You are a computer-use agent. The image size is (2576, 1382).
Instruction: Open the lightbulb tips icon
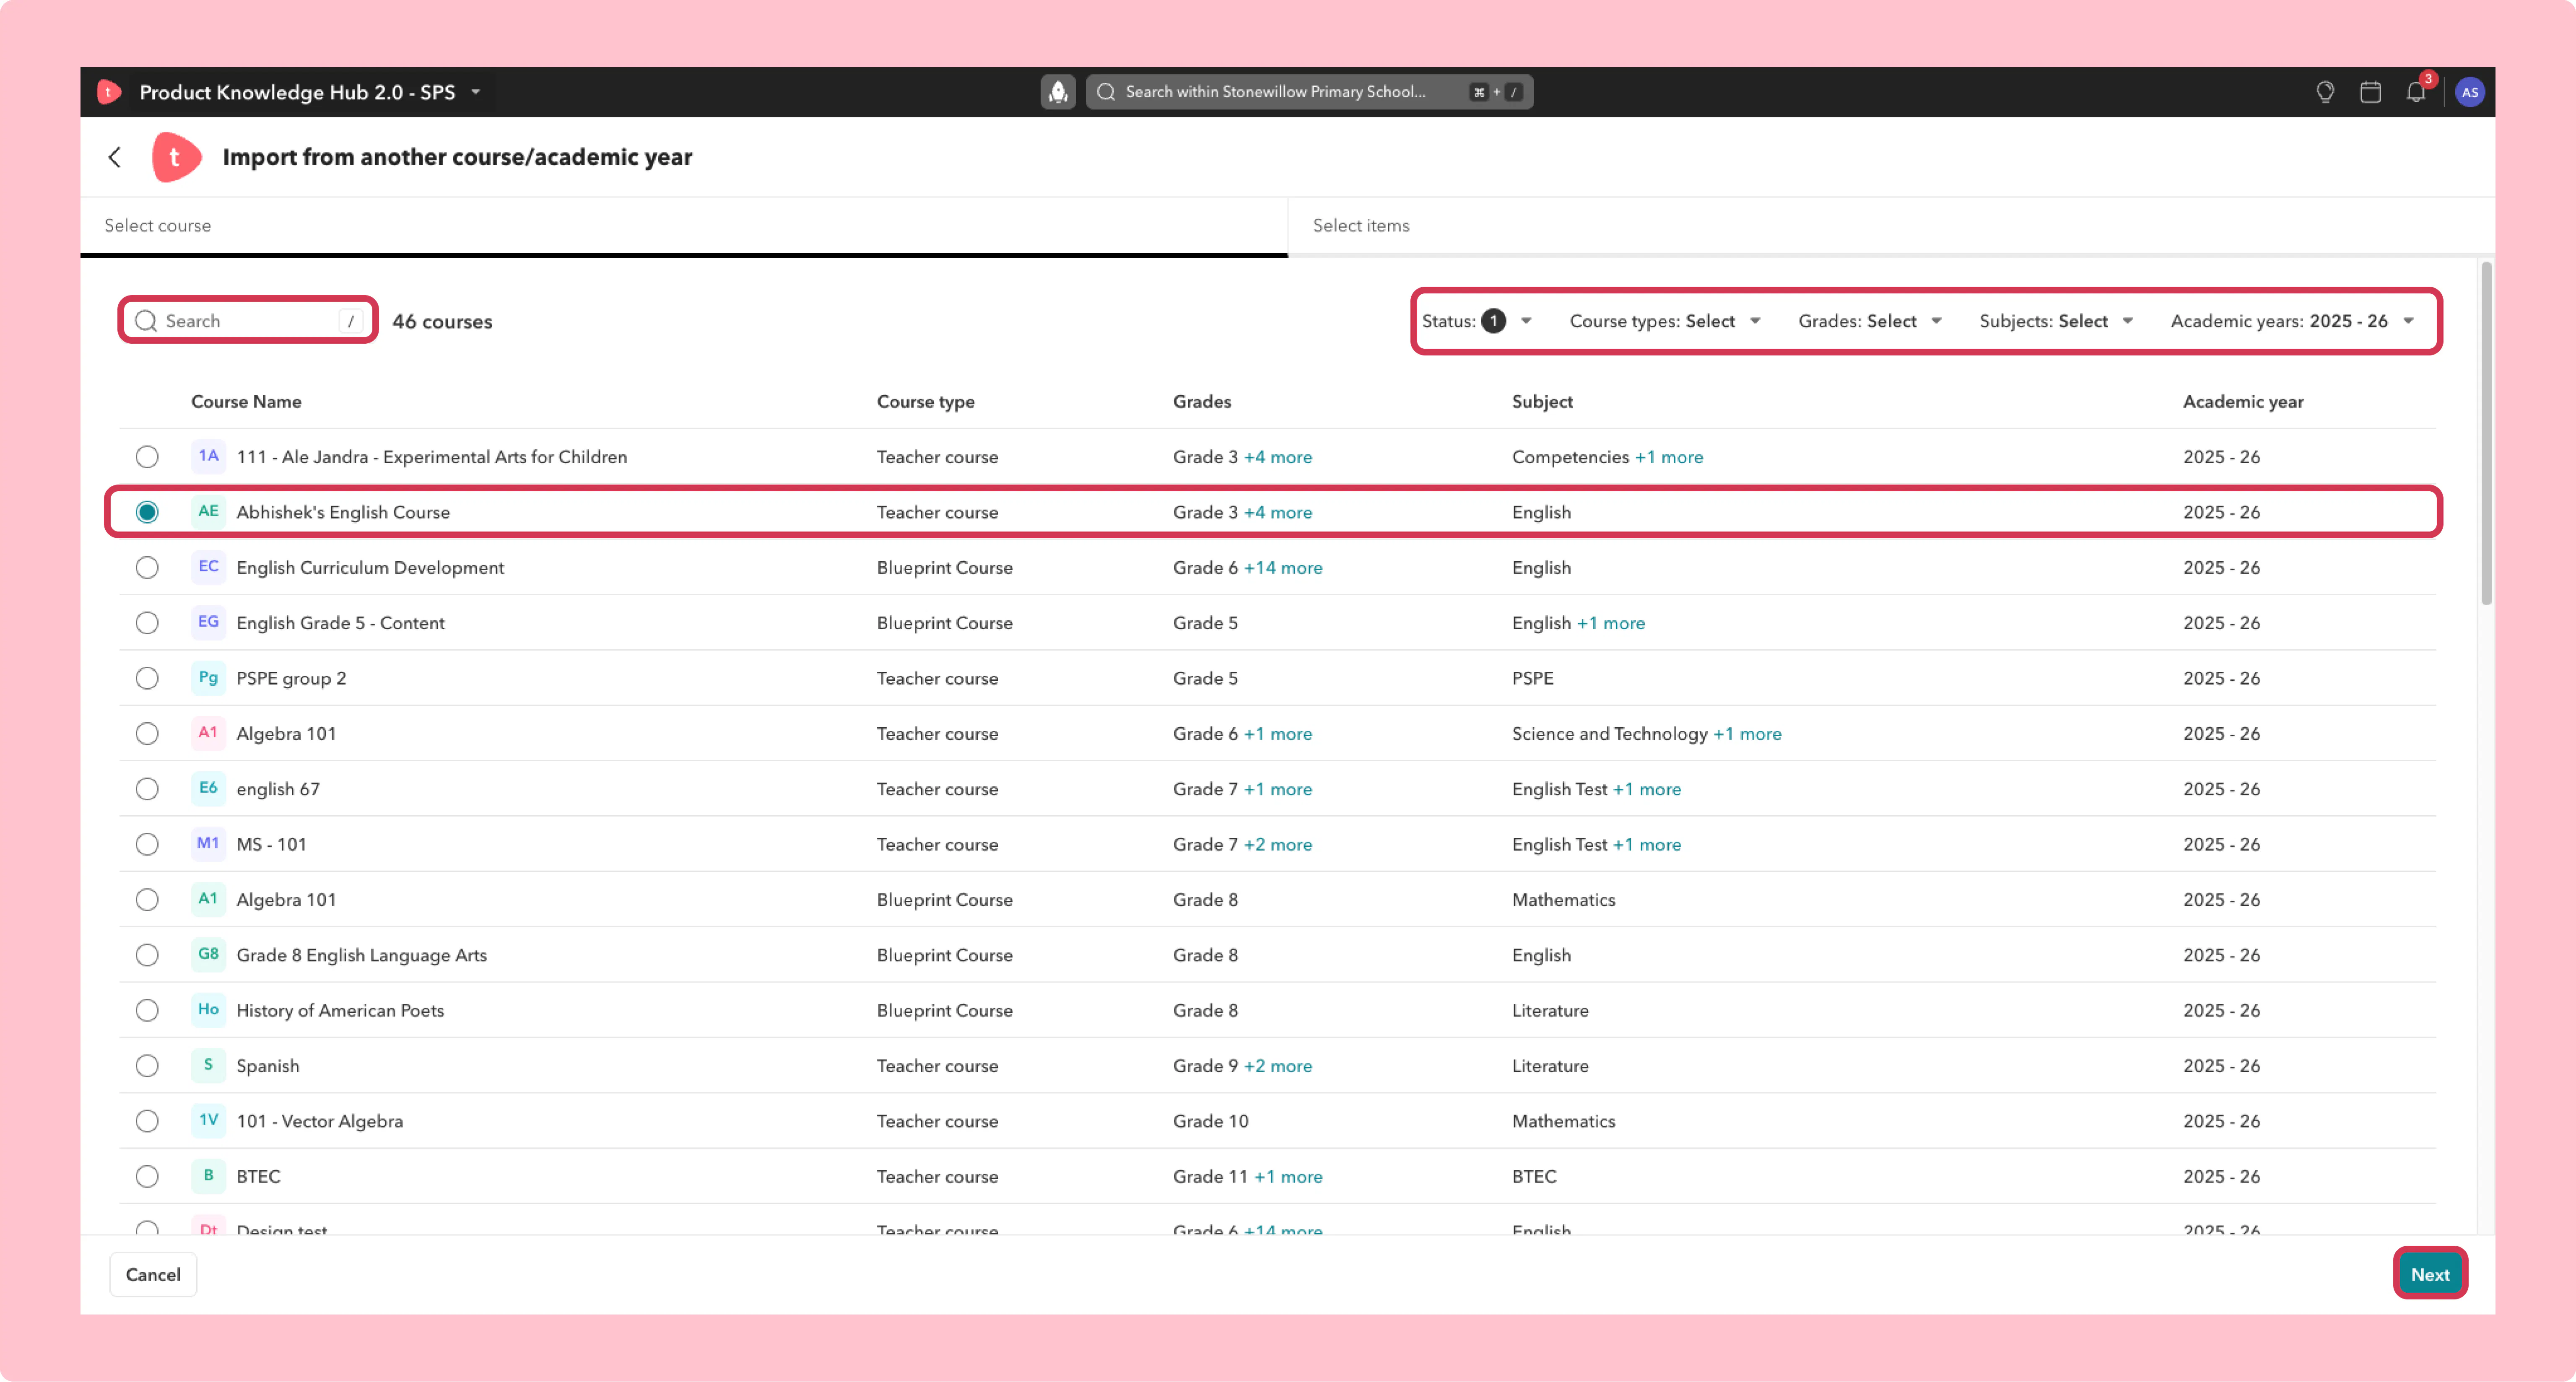click(x=2325, y=92)
